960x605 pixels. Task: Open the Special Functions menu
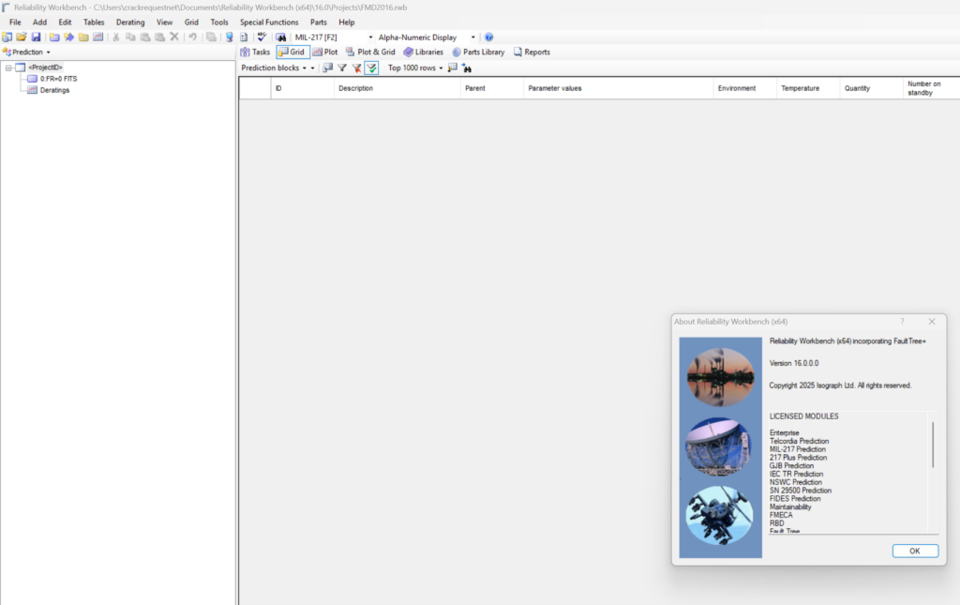tap(269, 23)
